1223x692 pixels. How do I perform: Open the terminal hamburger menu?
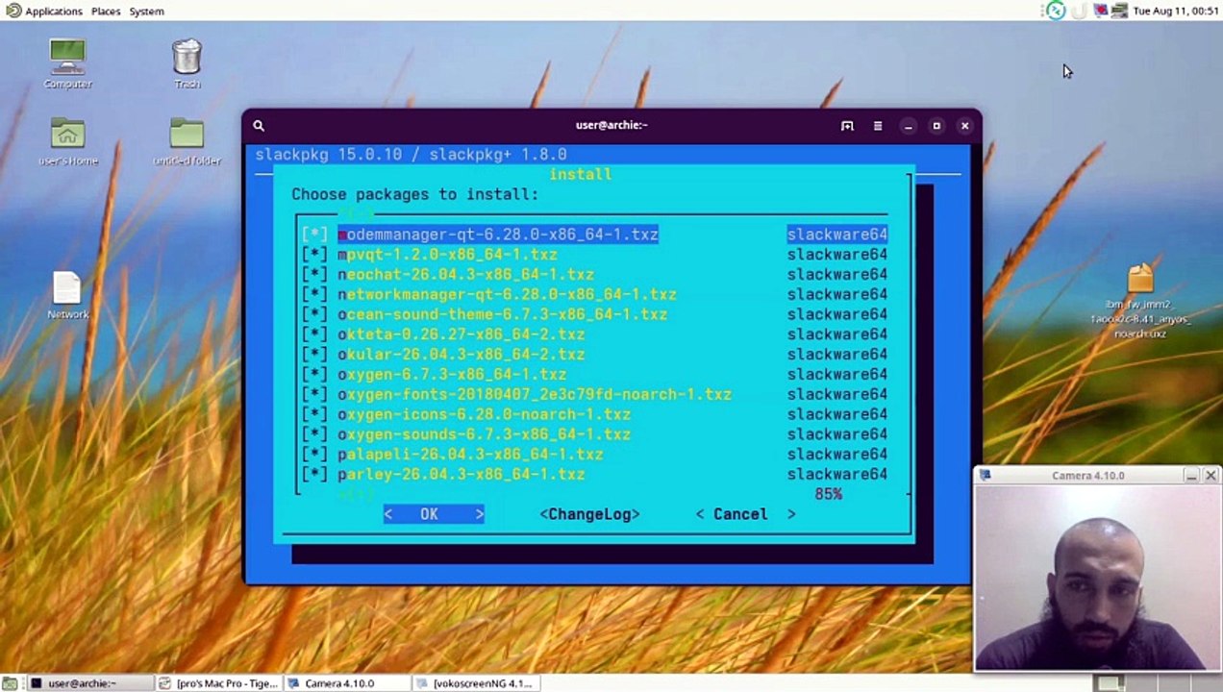click(878, 125)
